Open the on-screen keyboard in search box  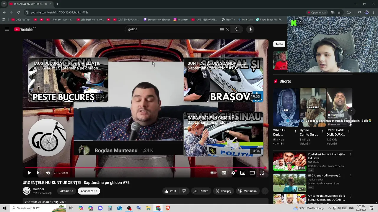(x=222, y=29)
